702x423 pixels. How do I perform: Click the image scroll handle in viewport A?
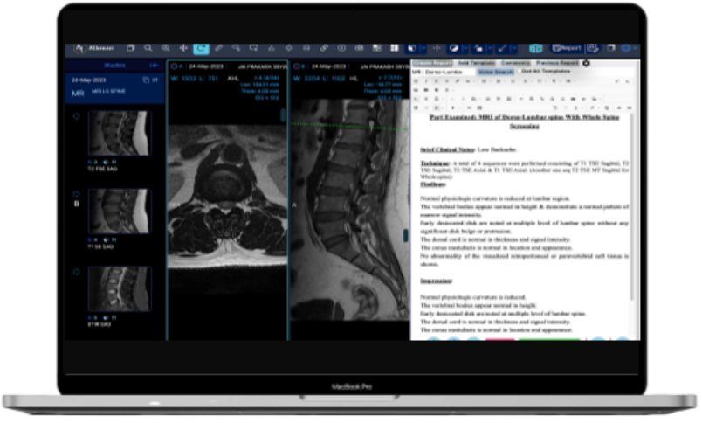point(283,115)
